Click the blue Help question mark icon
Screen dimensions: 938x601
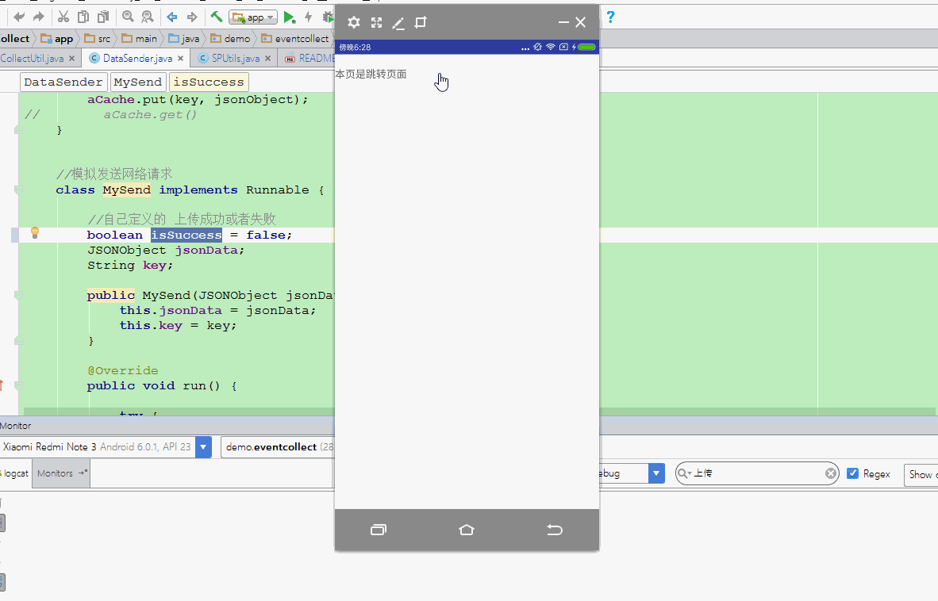610,17
